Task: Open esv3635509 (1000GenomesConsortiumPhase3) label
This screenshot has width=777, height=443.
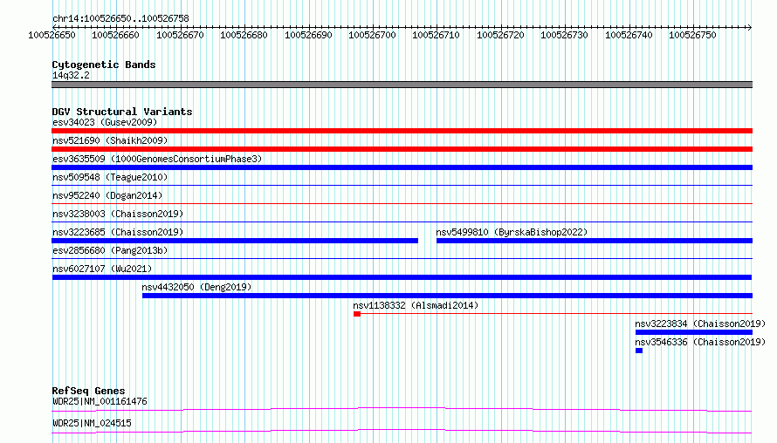Action: pos(157,159)
